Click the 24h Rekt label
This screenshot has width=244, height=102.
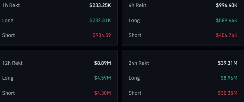point(139,63)
